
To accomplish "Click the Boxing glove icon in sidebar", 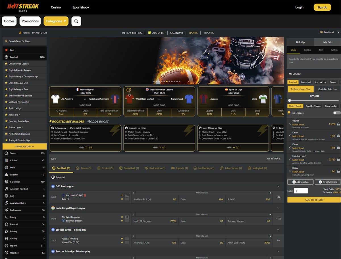I will [x=6, y=231].
